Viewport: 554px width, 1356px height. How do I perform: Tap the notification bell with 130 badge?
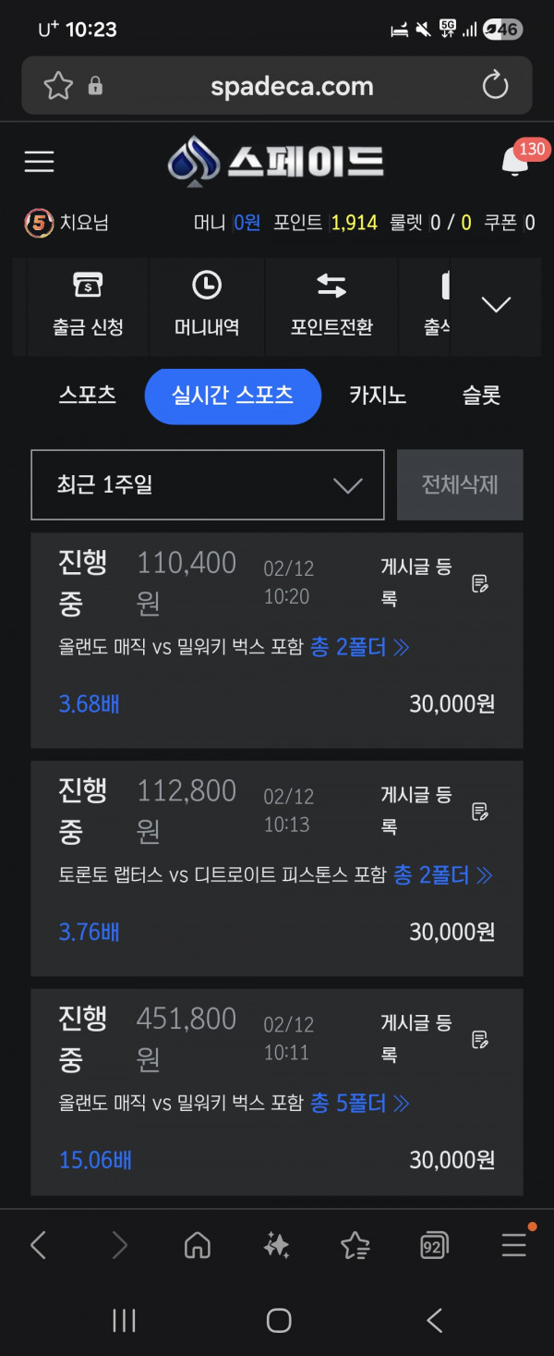pos(514,162)
